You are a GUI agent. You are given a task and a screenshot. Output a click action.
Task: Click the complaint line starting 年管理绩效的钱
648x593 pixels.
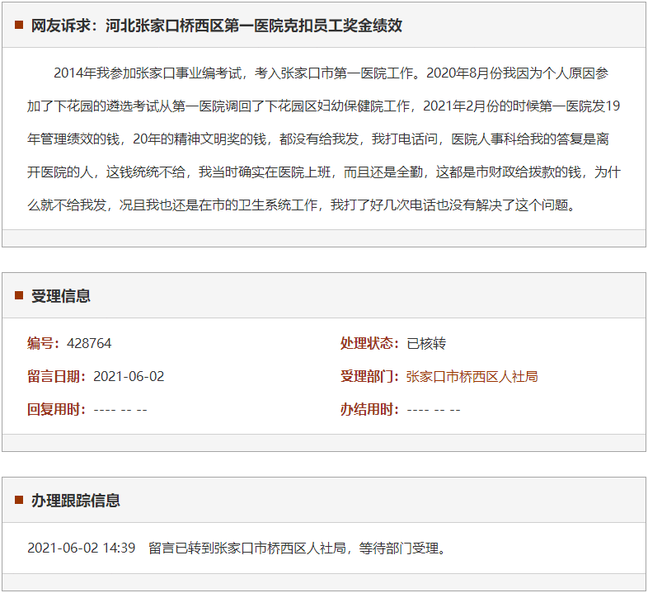(x=318, y=139)
